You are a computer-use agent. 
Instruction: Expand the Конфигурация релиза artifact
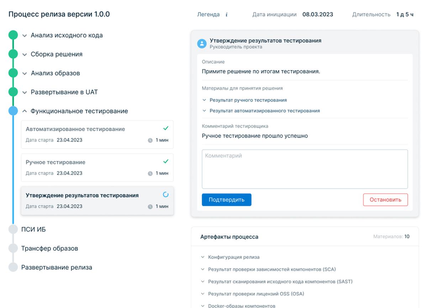coord(203,257)
